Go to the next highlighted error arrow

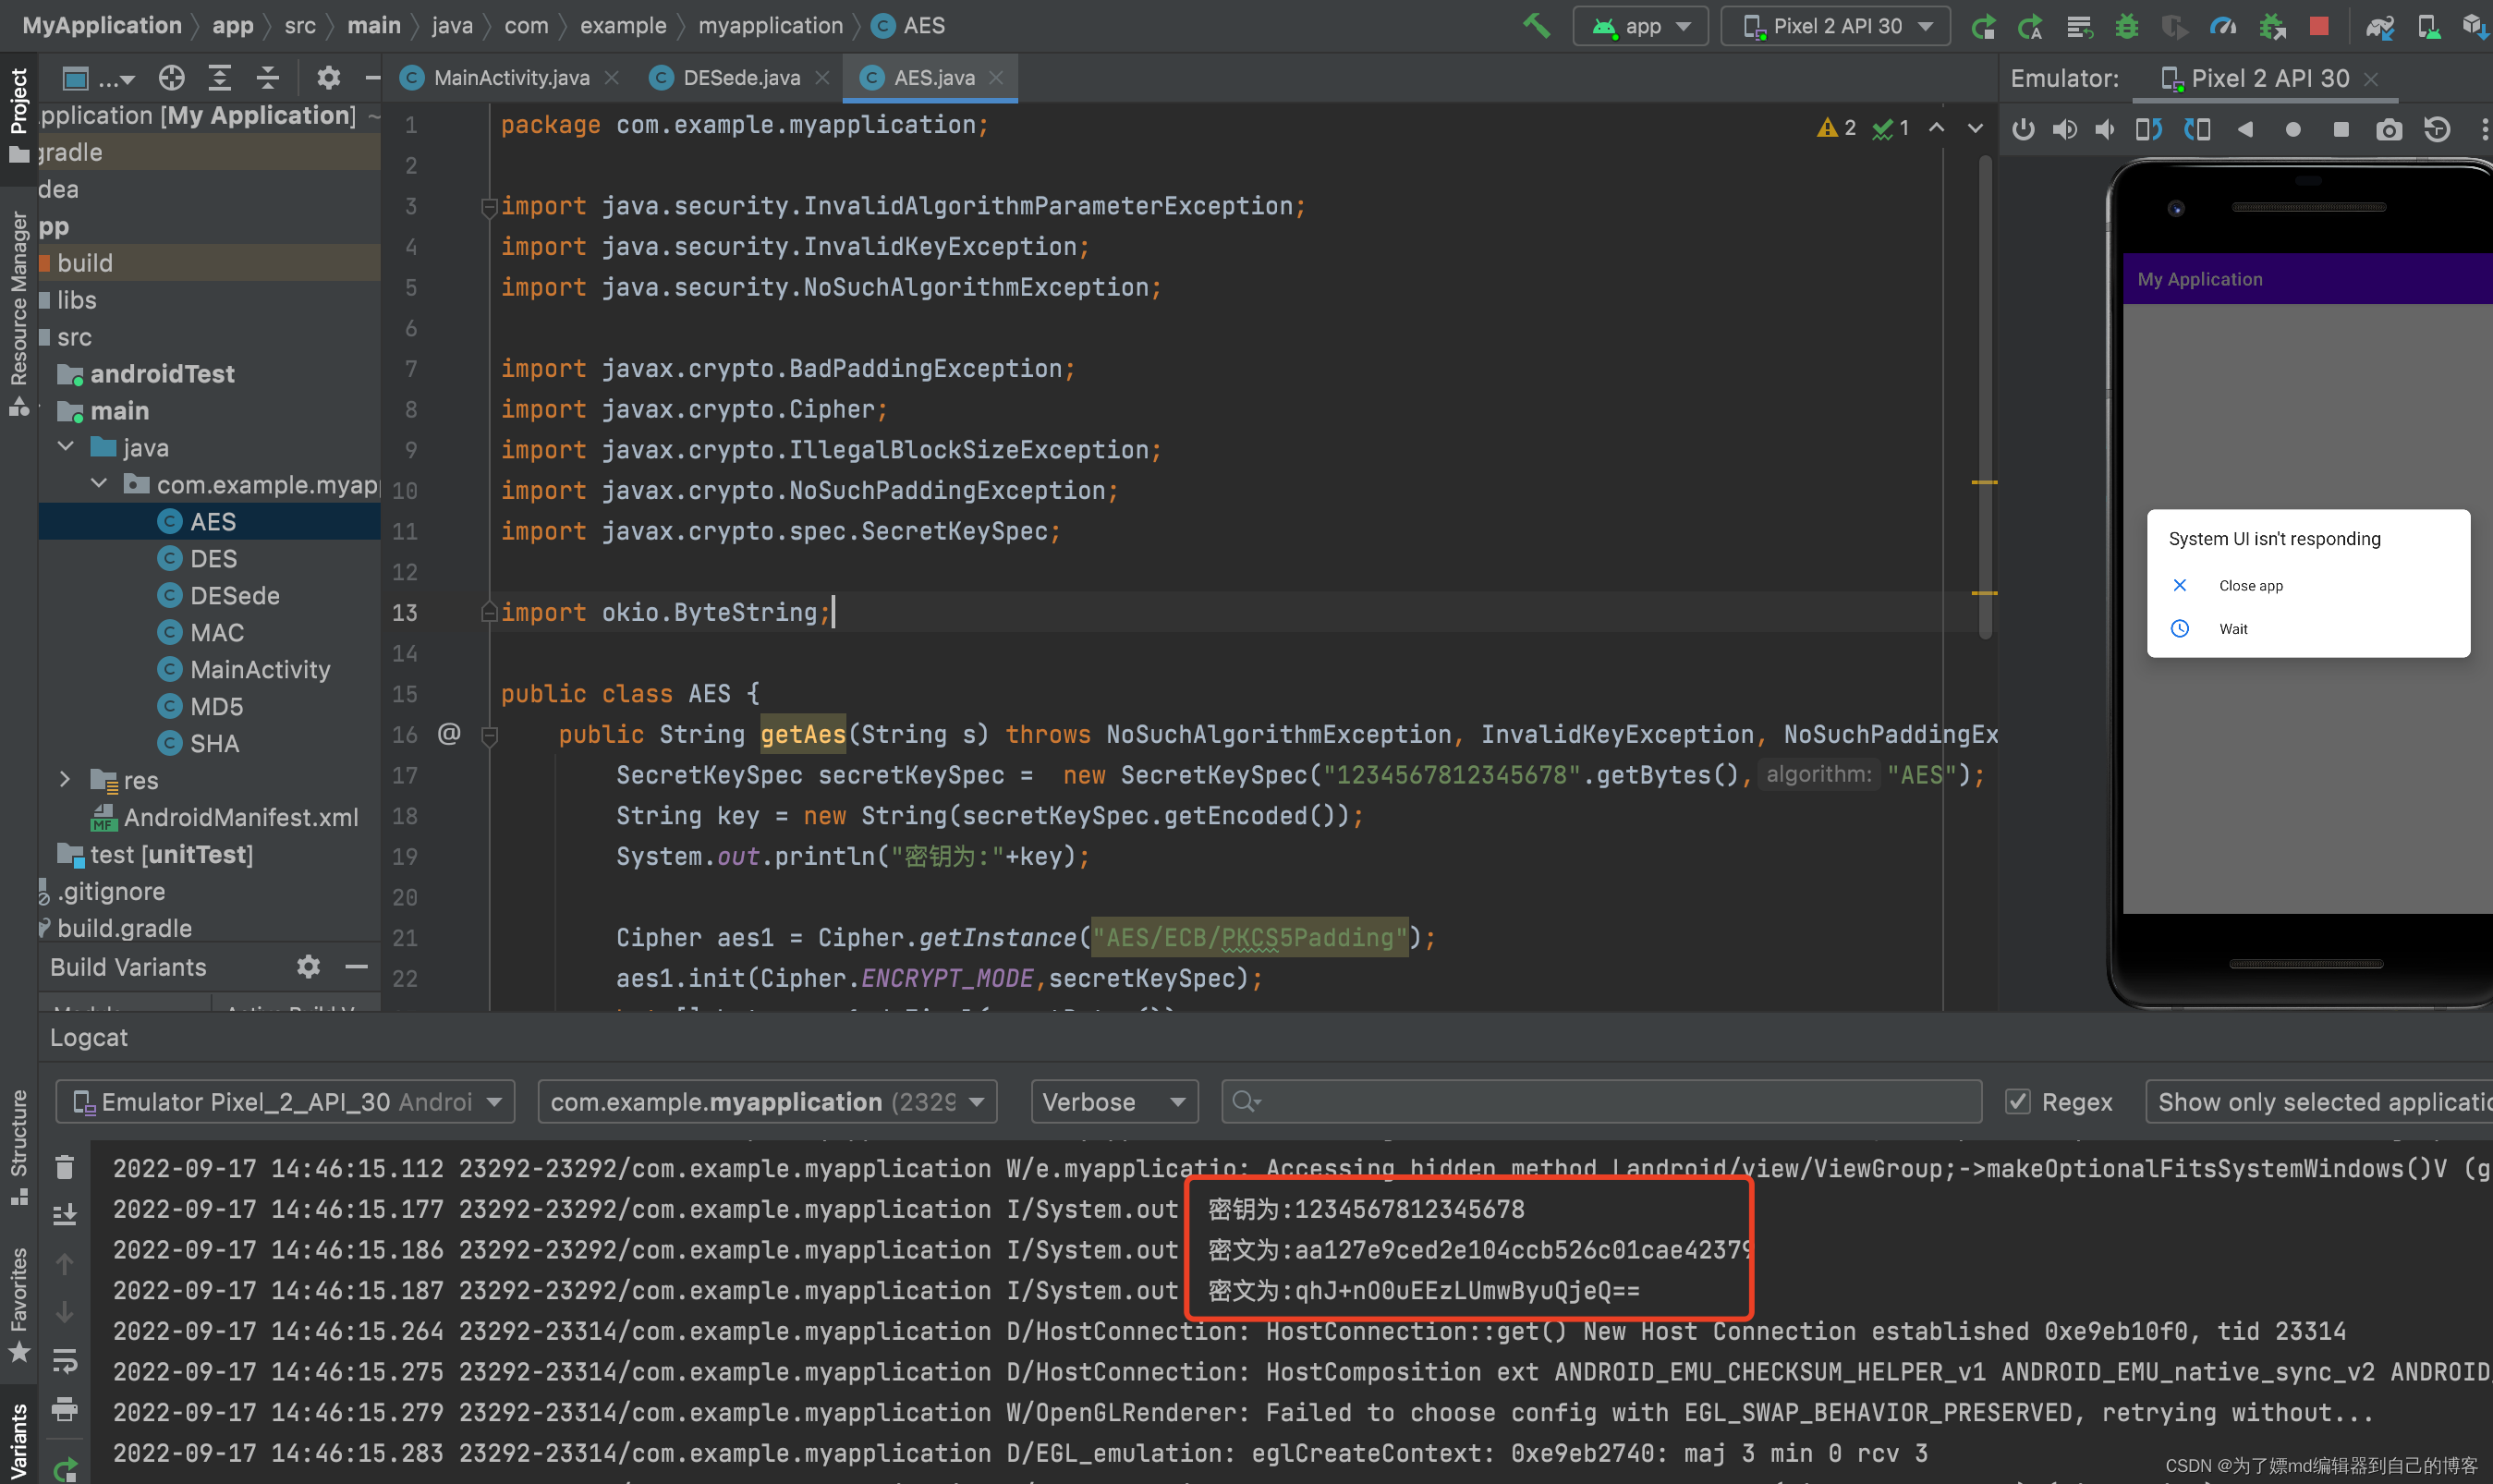pyautogui.click(x=1975, y=128)
